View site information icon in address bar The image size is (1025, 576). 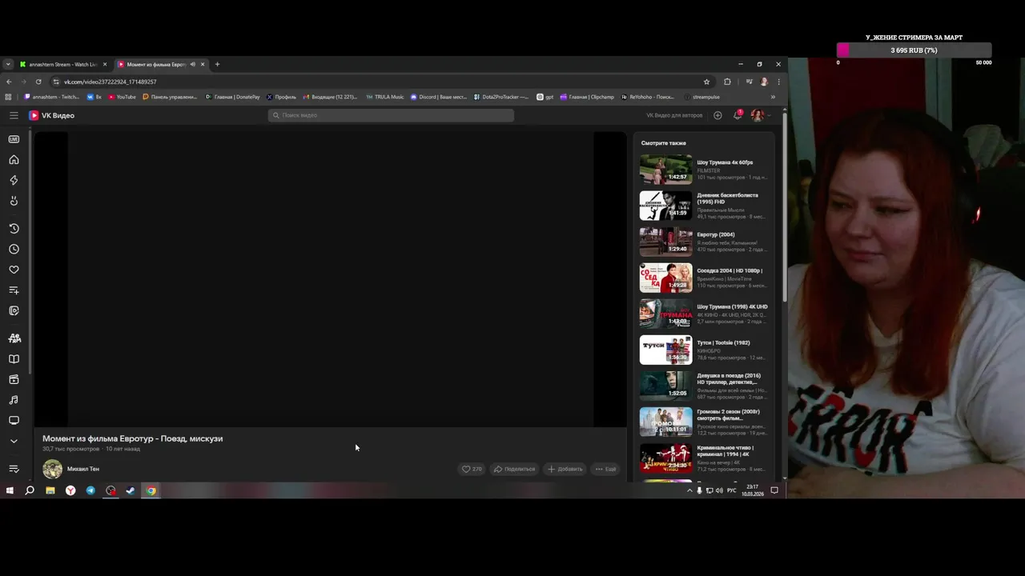coord(56,82)
